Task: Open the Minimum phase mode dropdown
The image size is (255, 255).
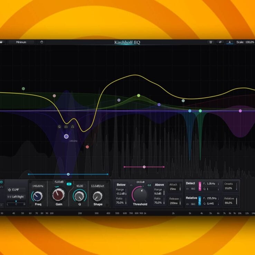Action: point(21,42)
